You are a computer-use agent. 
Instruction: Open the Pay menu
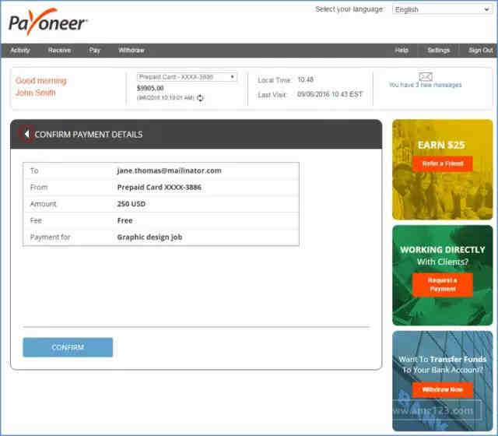click(x=95, y=50)
